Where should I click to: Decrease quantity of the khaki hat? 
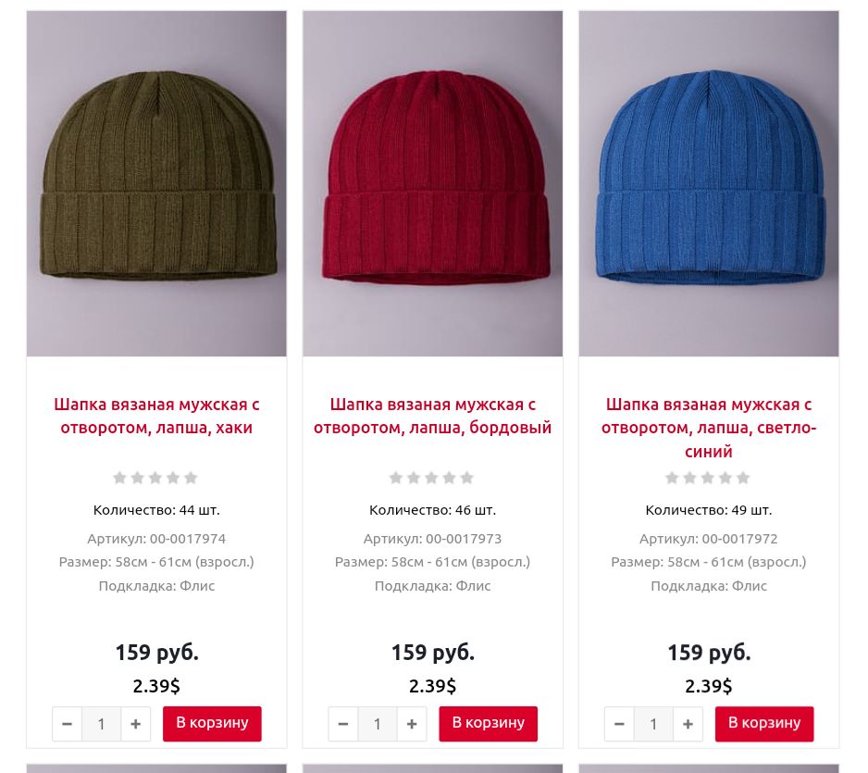[x=68, y=724]
